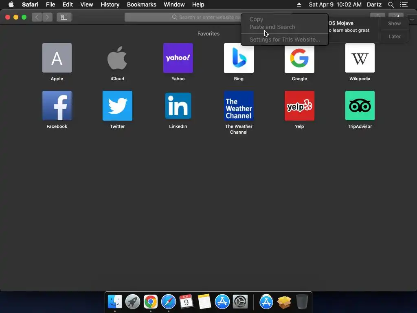Image resolution: width=417 pixels, height=313 pixels.
Task: Open the Apple favorite tile
Action: pyautogui.click(x=57, y=58)
